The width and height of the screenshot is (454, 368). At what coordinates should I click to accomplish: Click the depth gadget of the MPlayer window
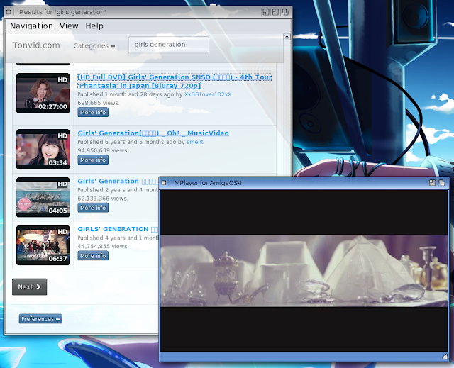(442, 183)
